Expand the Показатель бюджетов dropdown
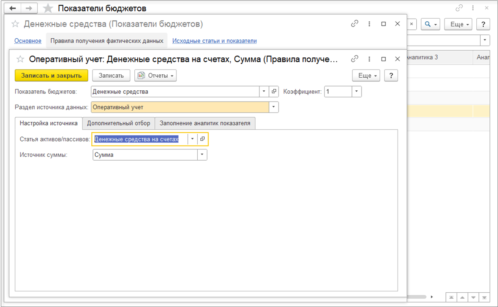 [264, 92]
